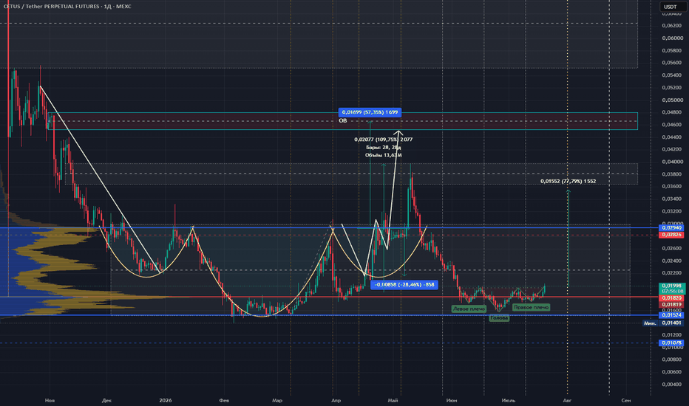
Task: Click the Фев month on time axis
Action: [224, 400]
